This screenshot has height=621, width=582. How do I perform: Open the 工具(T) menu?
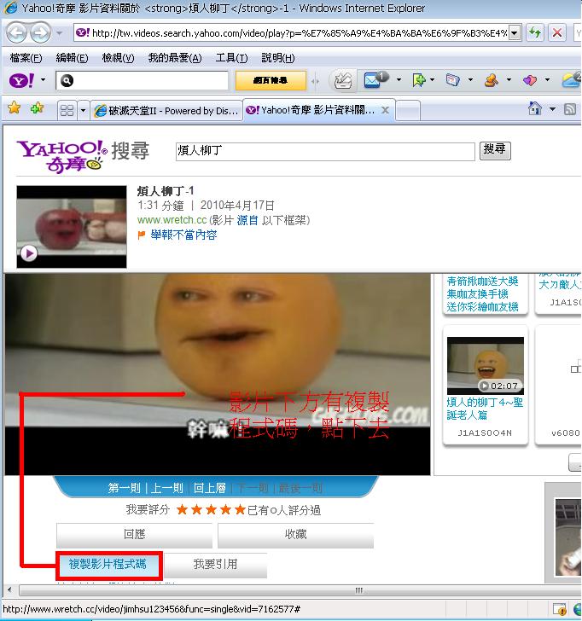232,58
